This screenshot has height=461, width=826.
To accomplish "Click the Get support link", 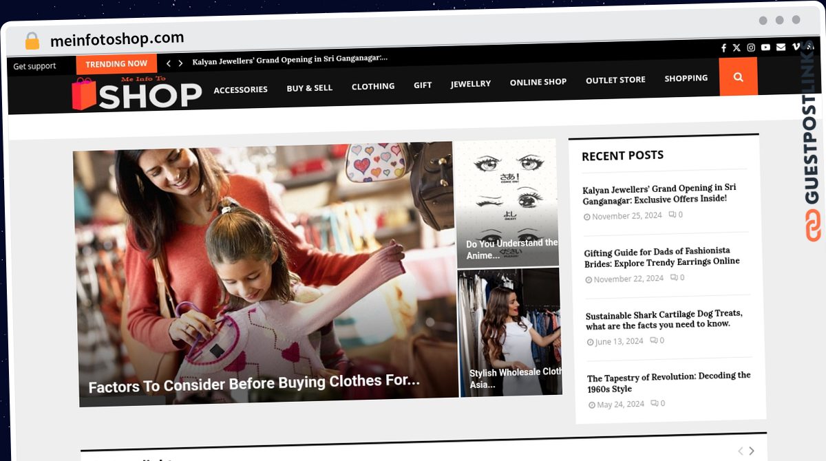I will pos(34,67).
